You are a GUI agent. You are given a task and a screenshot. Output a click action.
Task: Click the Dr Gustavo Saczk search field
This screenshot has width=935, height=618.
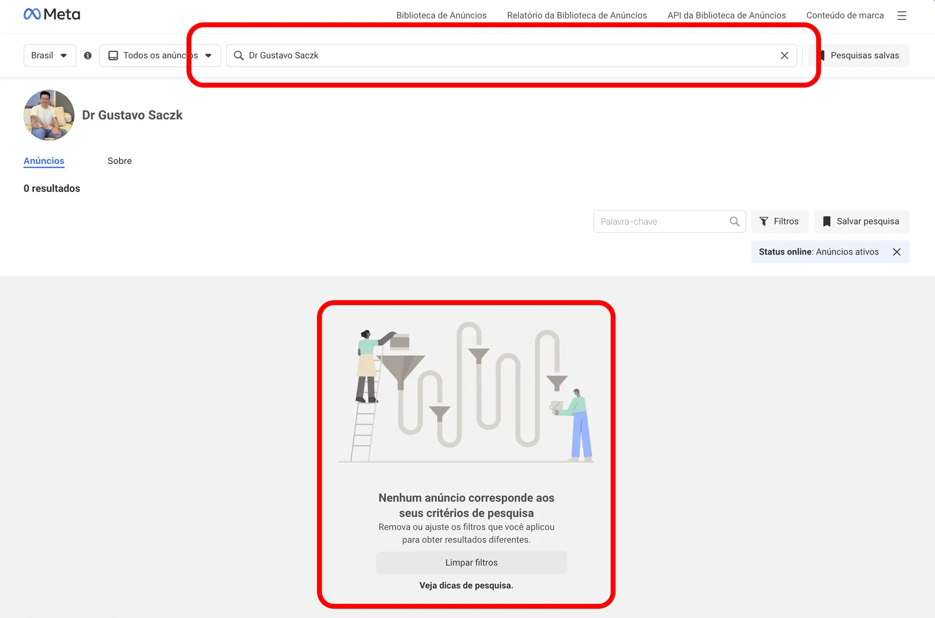[511, 55]
